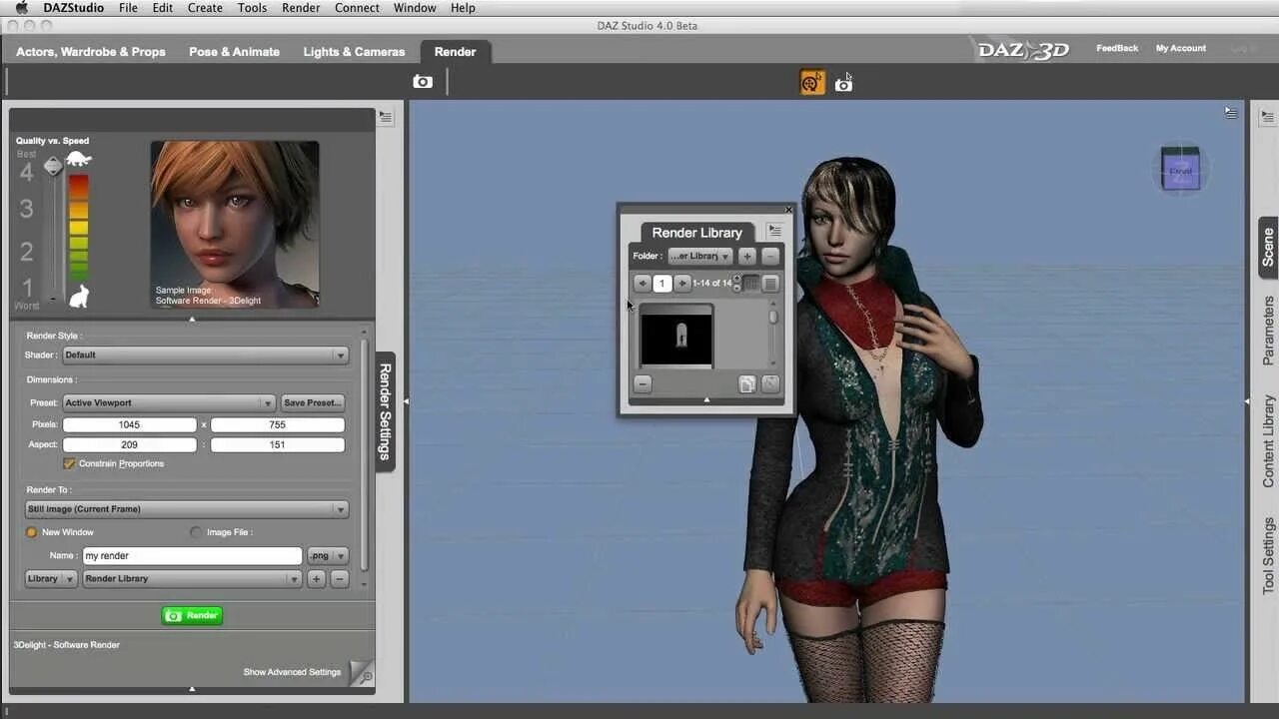Go to next page in Render Library
1279x719 pixels.
coord(681,284)
